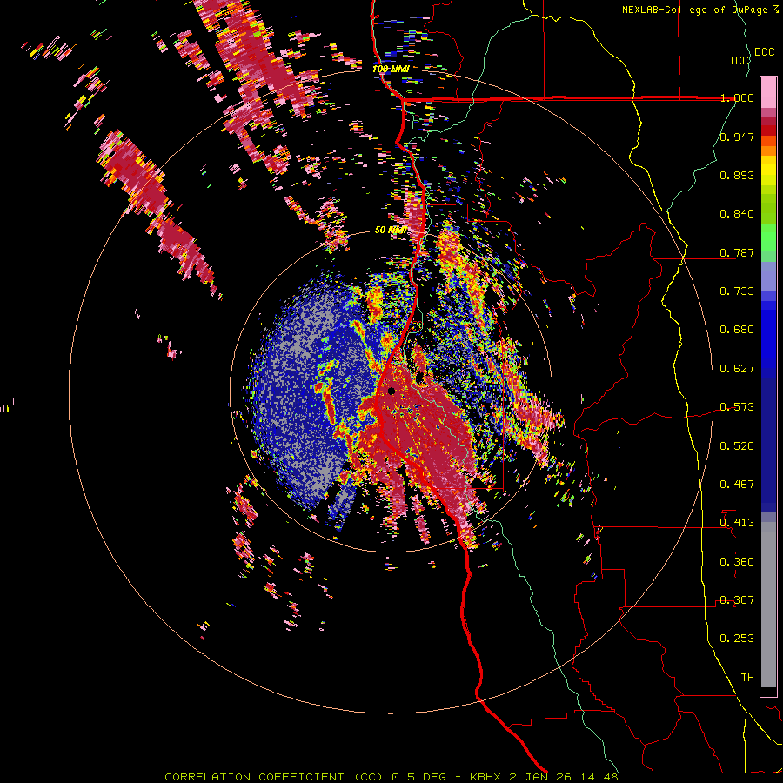Click the 0.893 scale value
The image size is (783, 783).
pos(737,175)
